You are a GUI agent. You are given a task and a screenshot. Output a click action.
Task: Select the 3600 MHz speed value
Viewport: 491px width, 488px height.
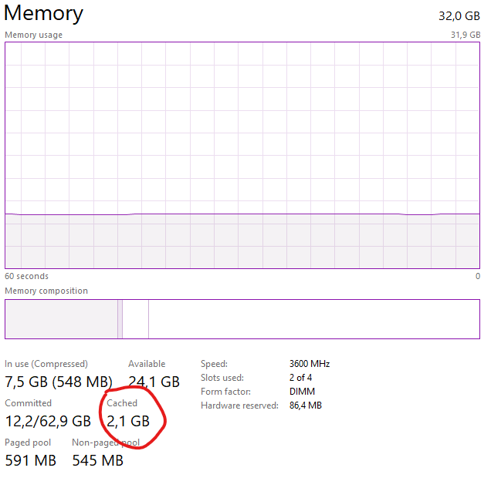click(310, 364)
